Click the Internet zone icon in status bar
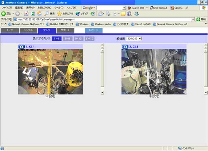 (x=180, y=148)
